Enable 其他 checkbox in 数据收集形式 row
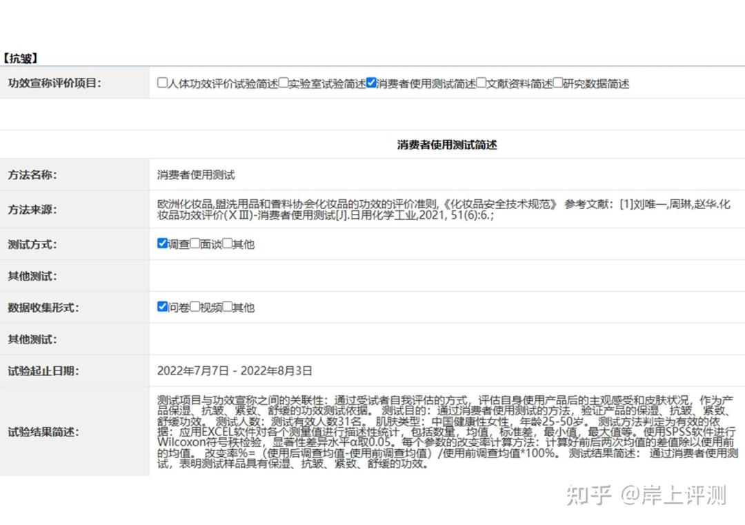 pyautogui.click(x=228, y=306)
